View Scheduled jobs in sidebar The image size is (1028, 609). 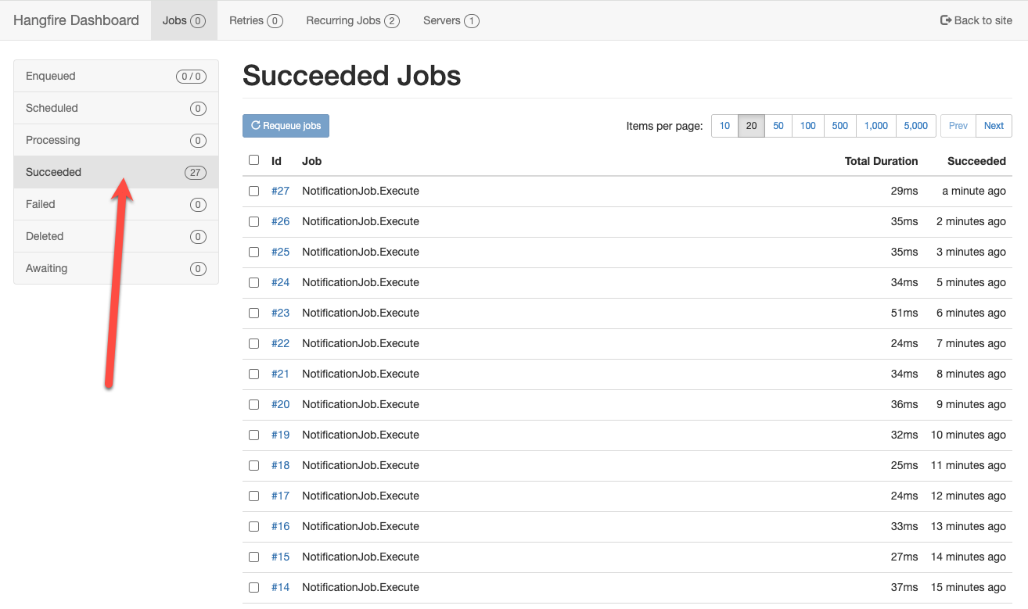[x=116, y=108]
